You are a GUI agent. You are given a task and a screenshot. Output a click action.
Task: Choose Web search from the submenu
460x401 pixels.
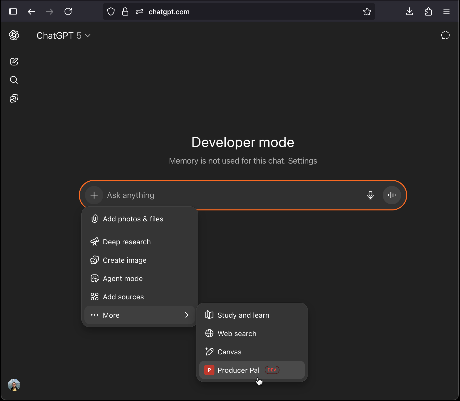click(237, 333)
